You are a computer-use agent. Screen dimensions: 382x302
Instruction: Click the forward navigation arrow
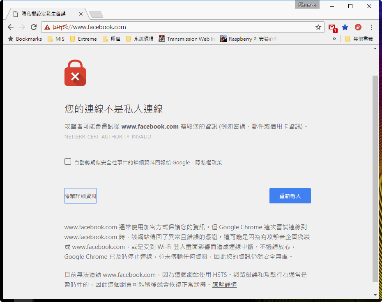pos(22,27)
